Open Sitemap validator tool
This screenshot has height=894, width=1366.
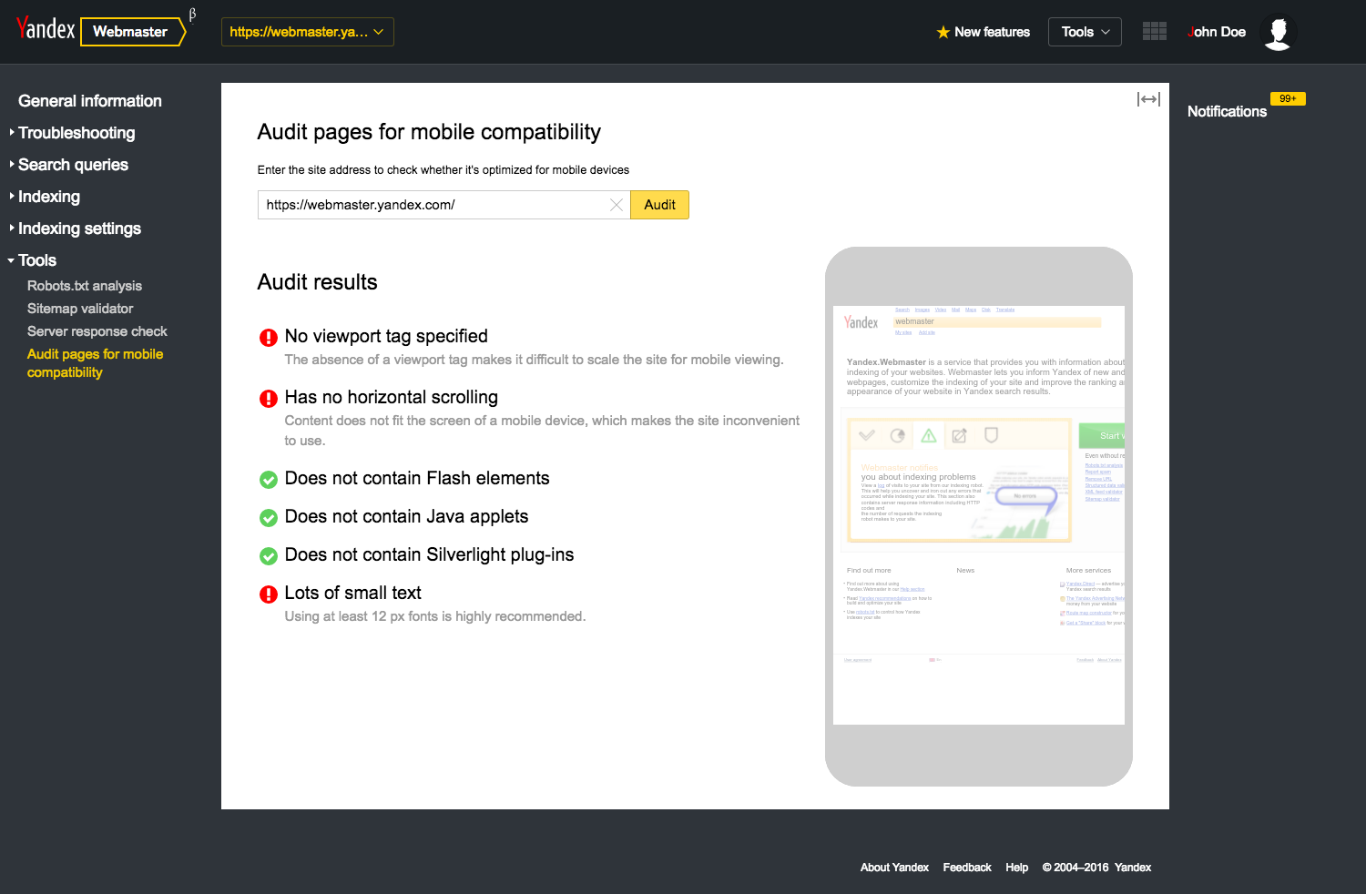(x=80, y=309)
